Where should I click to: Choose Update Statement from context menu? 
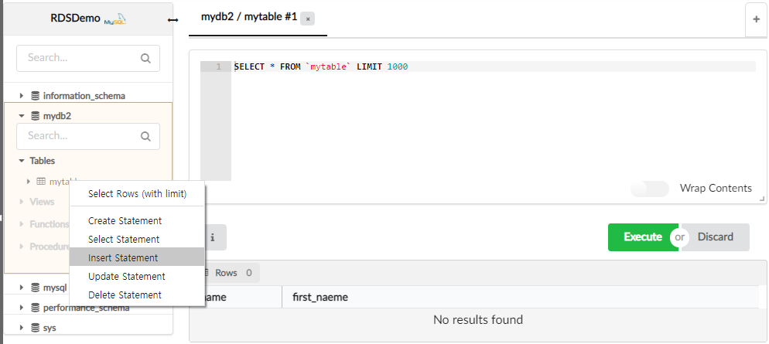click(138, 277)
